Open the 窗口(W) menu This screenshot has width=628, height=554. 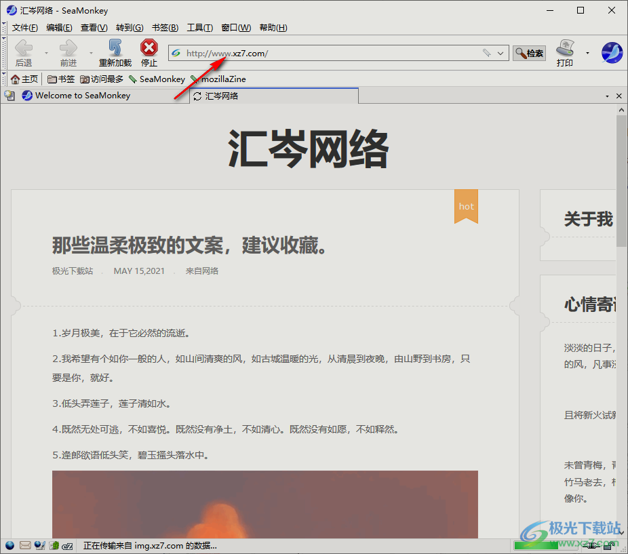point(236,28)
